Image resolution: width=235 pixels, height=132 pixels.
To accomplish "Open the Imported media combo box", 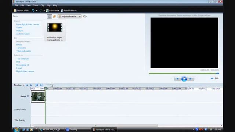I will pyautogui.click(x=69, y=16).
